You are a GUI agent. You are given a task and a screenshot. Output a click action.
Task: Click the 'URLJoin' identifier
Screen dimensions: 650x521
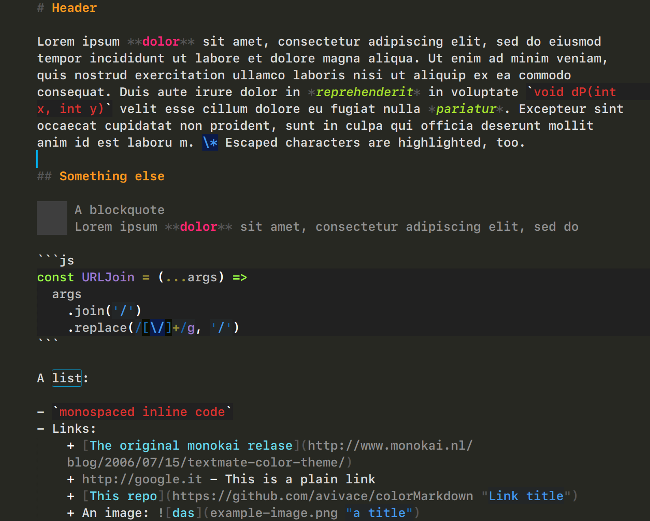point(108,277)
